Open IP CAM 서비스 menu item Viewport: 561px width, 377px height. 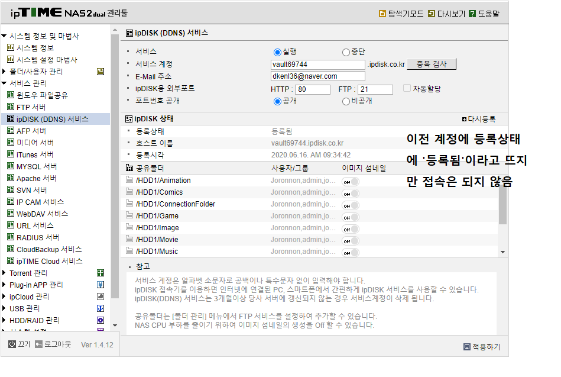click(40, 202)
